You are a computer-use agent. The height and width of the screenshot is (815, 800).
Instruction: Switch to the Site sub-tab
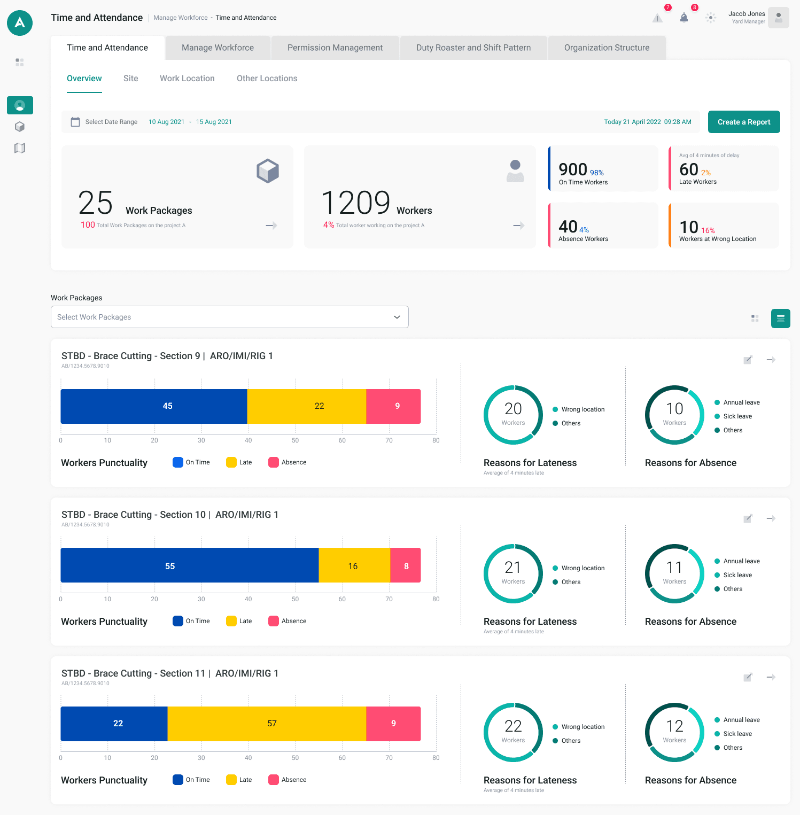click(x=131, y=78)
